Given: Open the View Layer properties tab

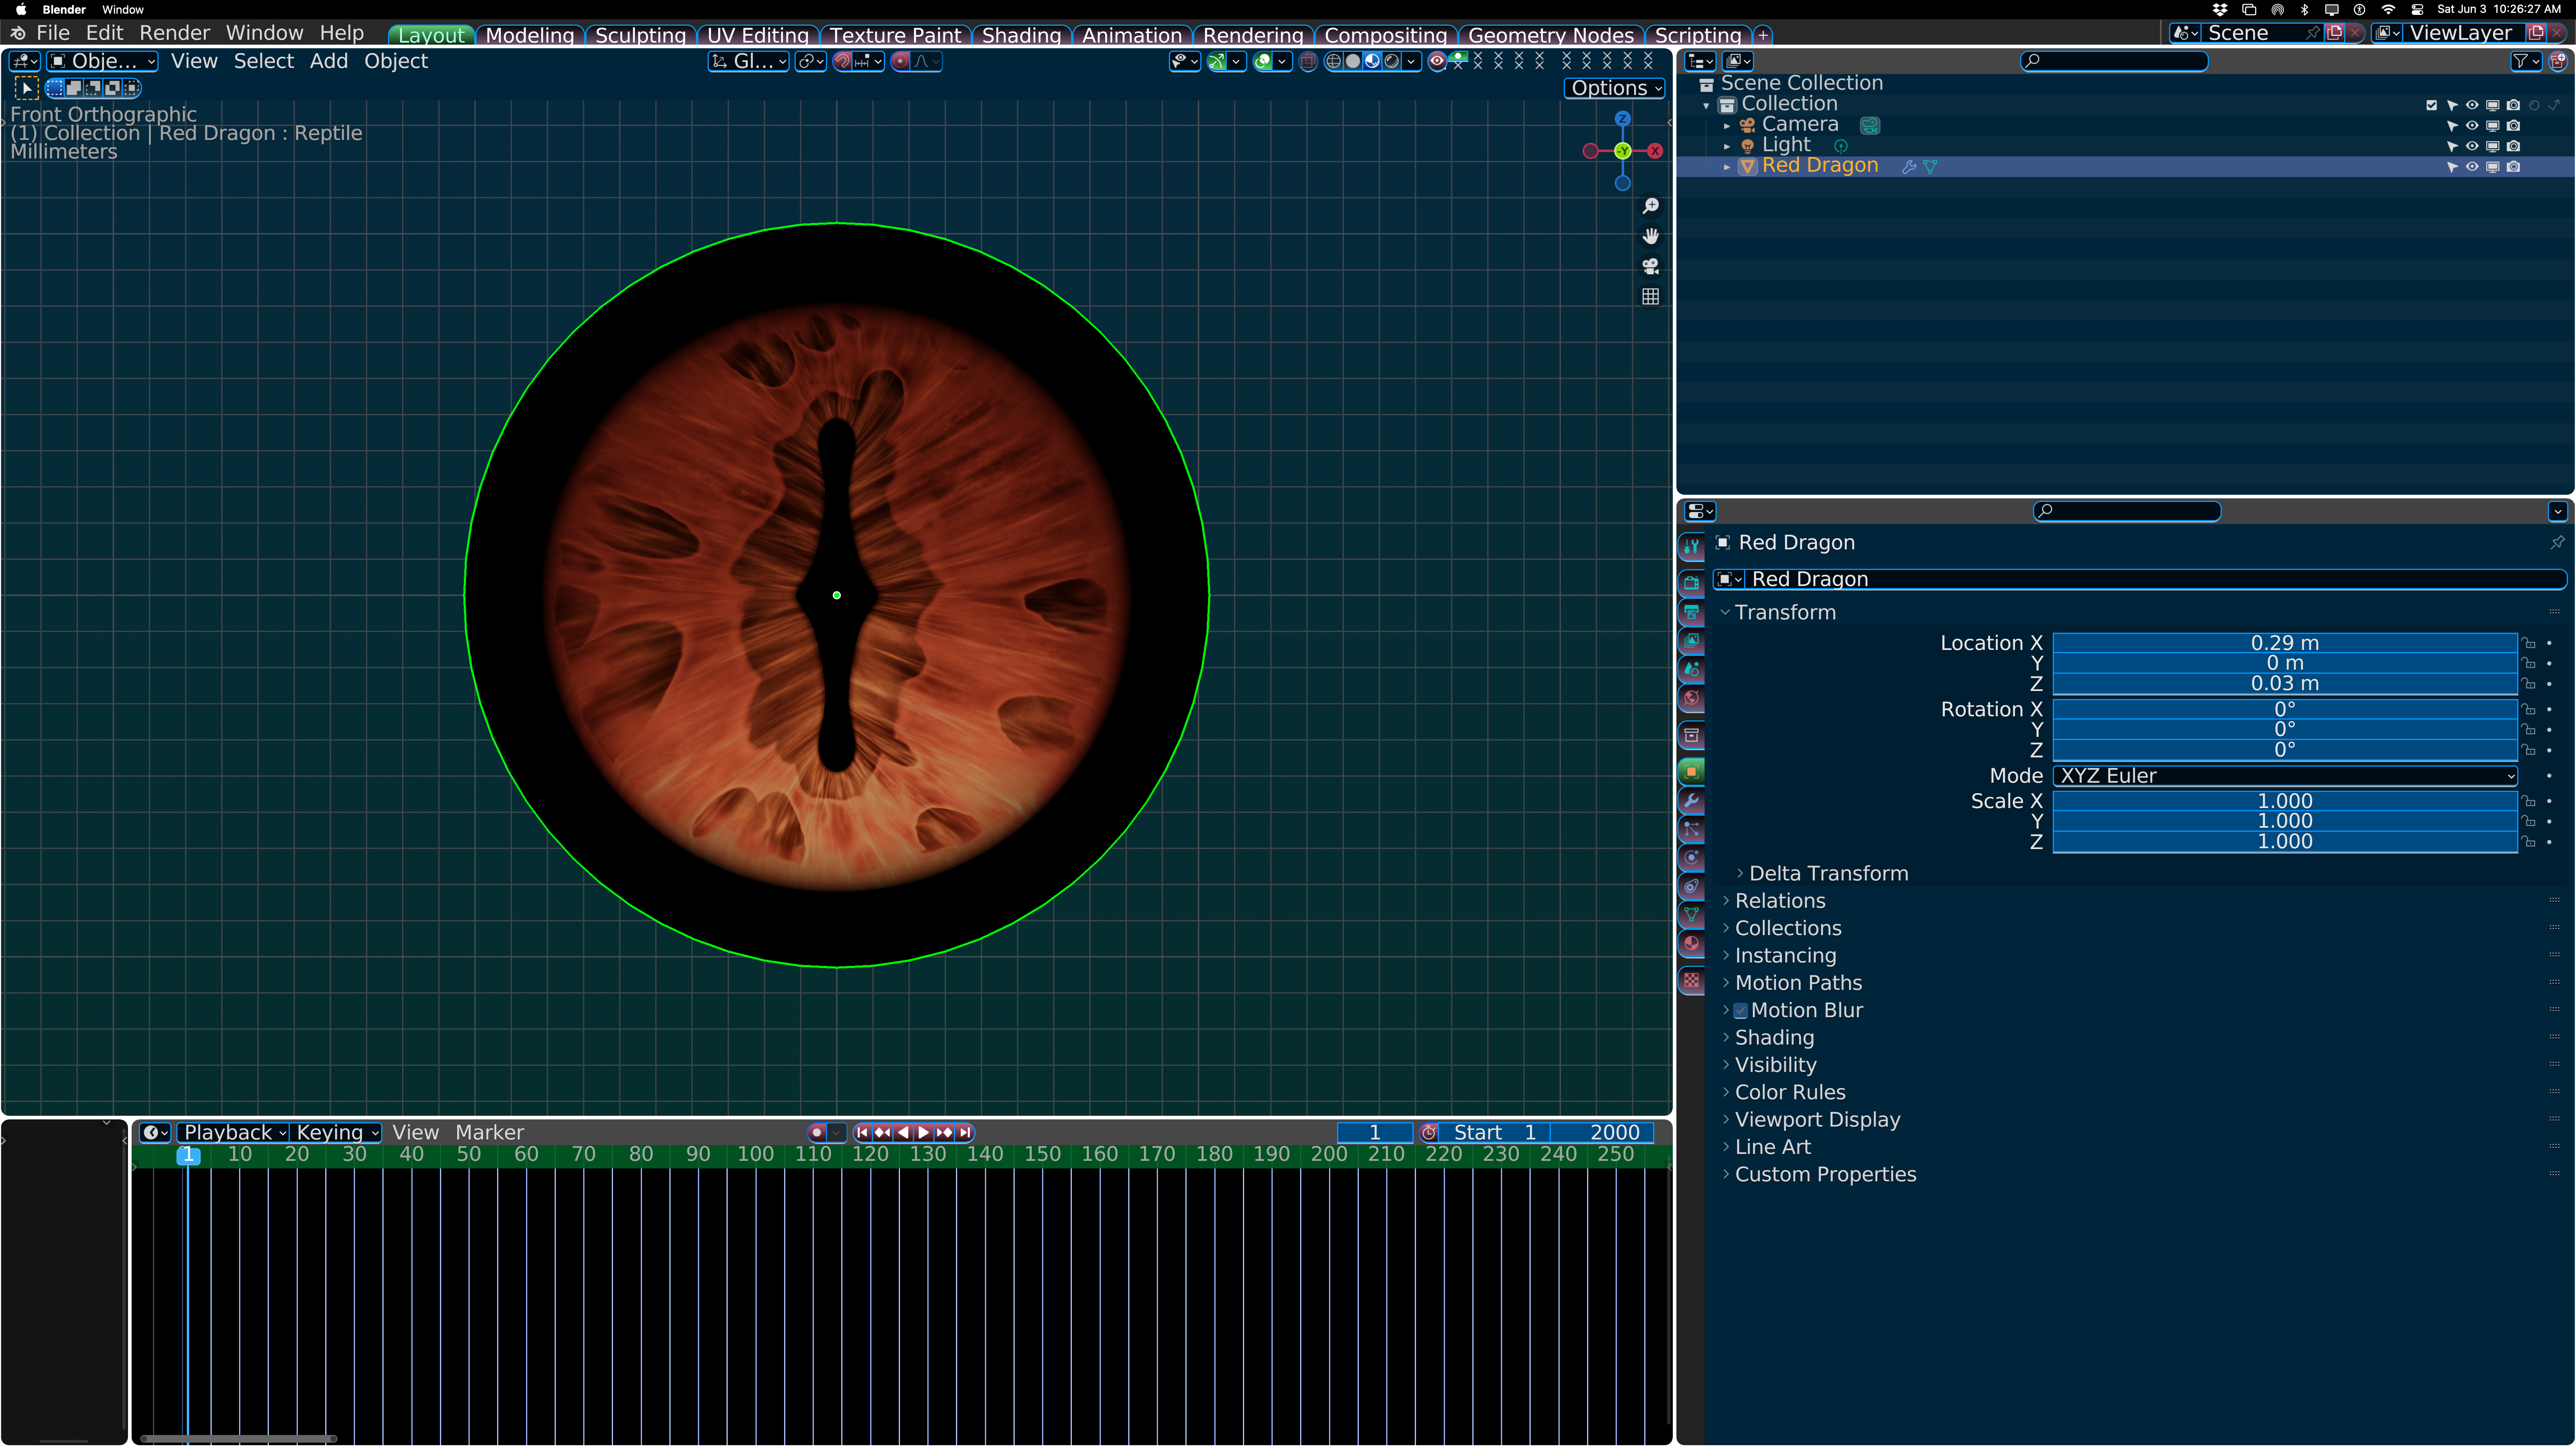Looking at the screenshot, I should tap(1691, 641).
